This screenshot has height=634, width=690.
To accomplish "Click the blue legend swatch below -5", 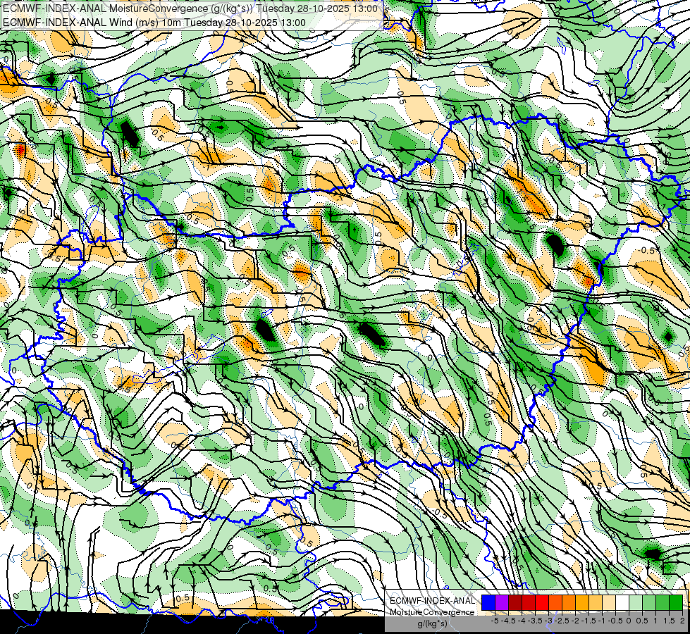I will pyautogui.click(x=488, y=603).
